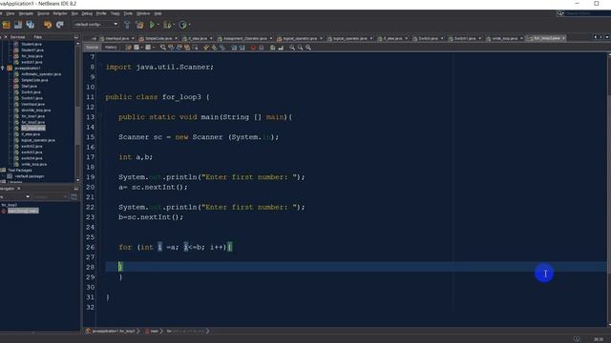Viewport: 611px width, 343px height.
Task: Click line number 26 in gutter
Action: [90, 247]
